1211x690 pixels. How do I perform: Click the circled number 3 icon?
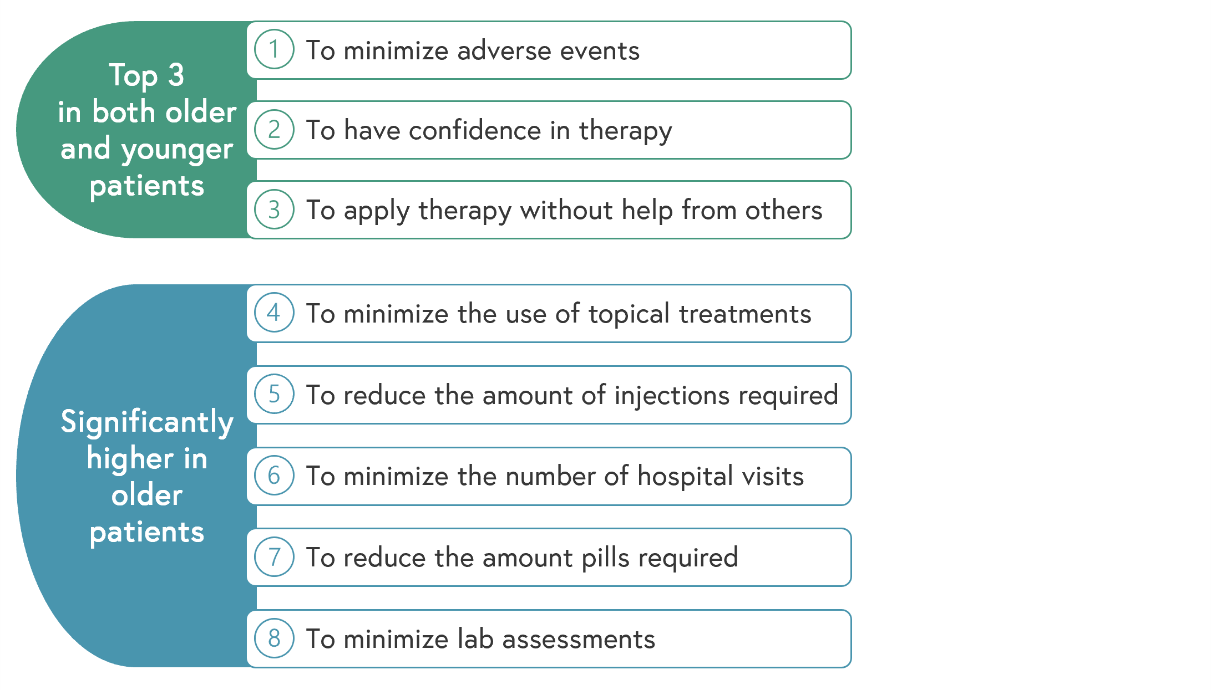point(274,209)
